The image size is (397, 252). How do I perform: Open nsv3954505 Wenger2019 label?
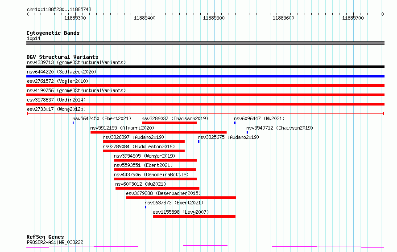click(x=145, y=156)
